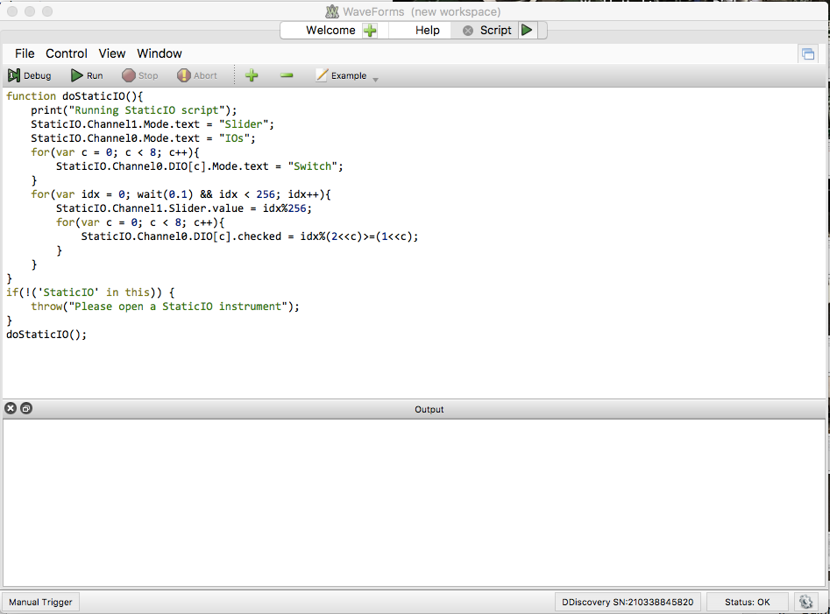Image resolution: width=830 pixels, height=614 pixels.
Task: Switch to the Welcome tab
Action: pos(330,30)
